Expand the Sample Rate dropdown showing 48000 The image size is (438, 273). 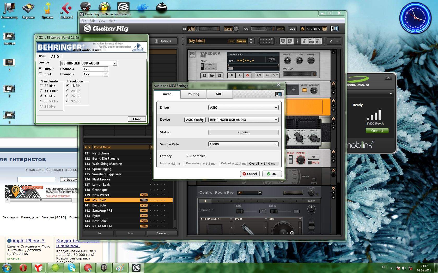(x=243, y=144)
